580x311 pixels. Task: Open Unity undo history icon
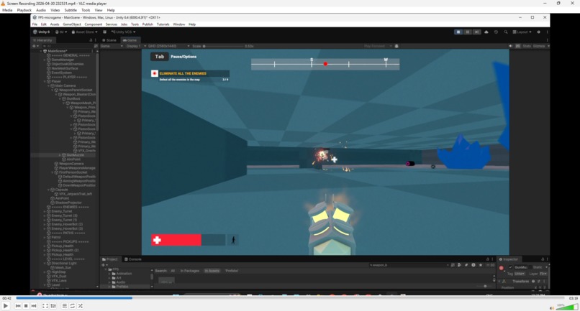(496, 32)
